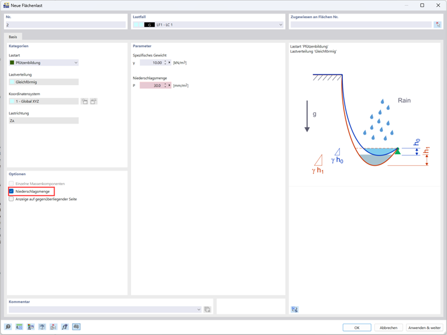Click the green Pfützenbildung color swatch

pos(12,63)
